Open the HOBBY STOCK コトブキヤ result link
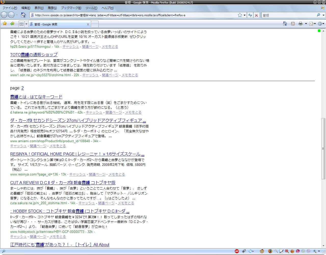Viewport: 326px width, 255px height. pos(70,211)
